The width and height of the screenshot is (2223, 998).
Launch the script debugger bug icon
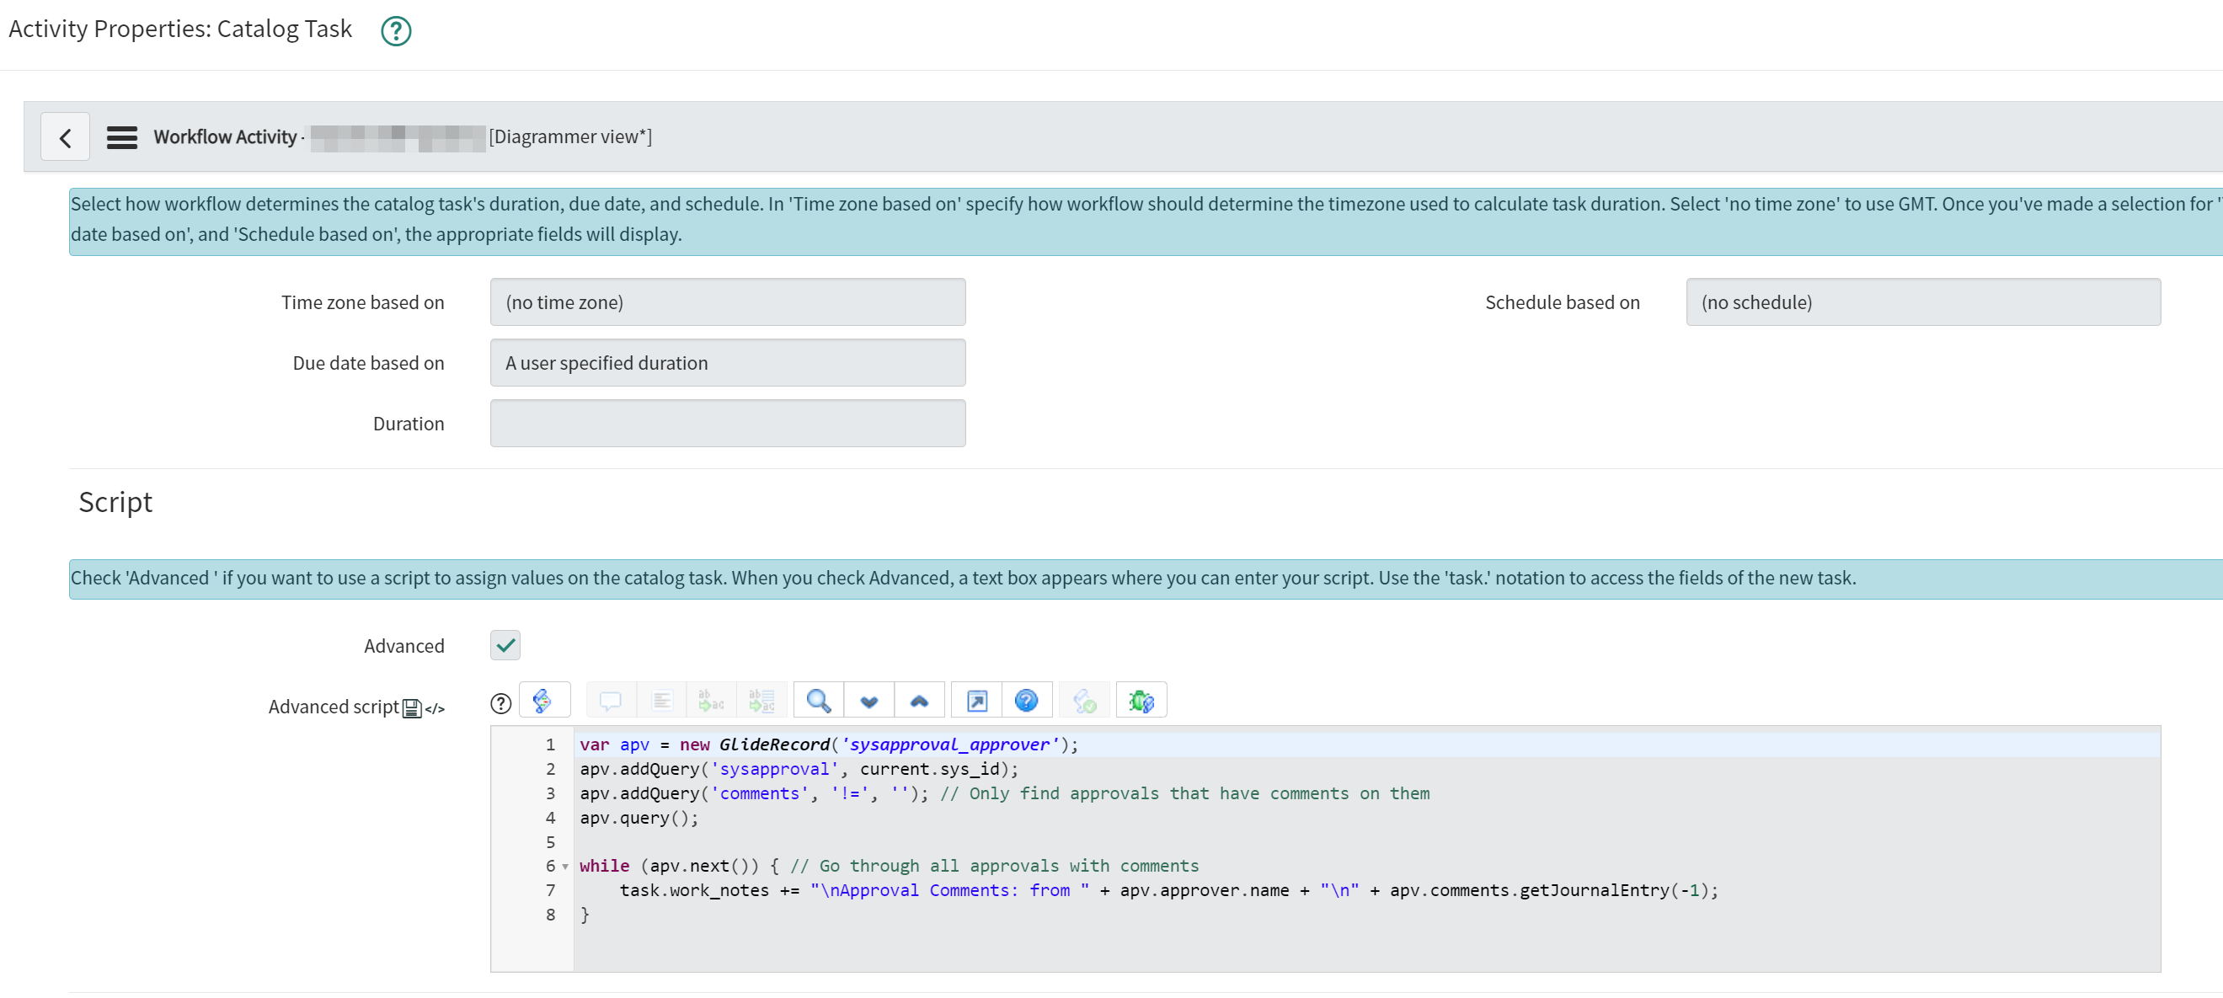tap(1141, 700)
